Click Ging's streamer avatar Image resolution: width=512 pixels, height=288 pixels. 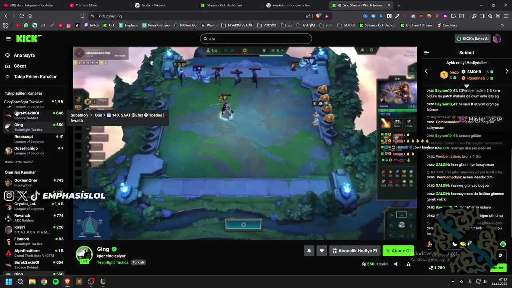click(84, 255)
